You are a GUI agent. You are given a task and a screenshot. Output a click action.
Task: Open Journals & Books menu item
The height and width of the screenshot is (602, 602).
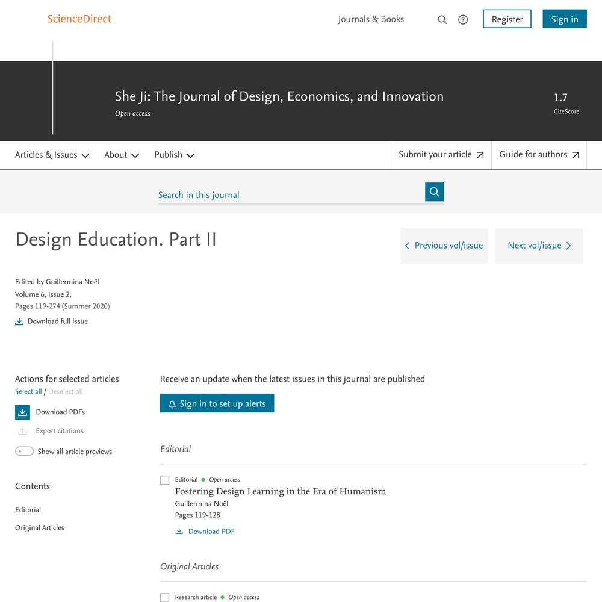371,19
